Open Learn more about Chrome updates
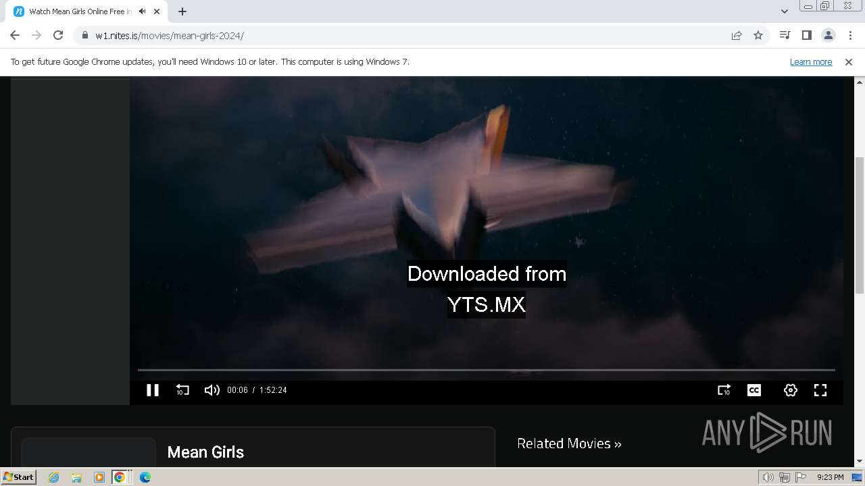This screenshot has width=865, height=486. (x=811, y=61)
